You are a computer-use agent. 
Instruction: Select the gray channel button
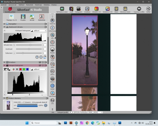17,69
